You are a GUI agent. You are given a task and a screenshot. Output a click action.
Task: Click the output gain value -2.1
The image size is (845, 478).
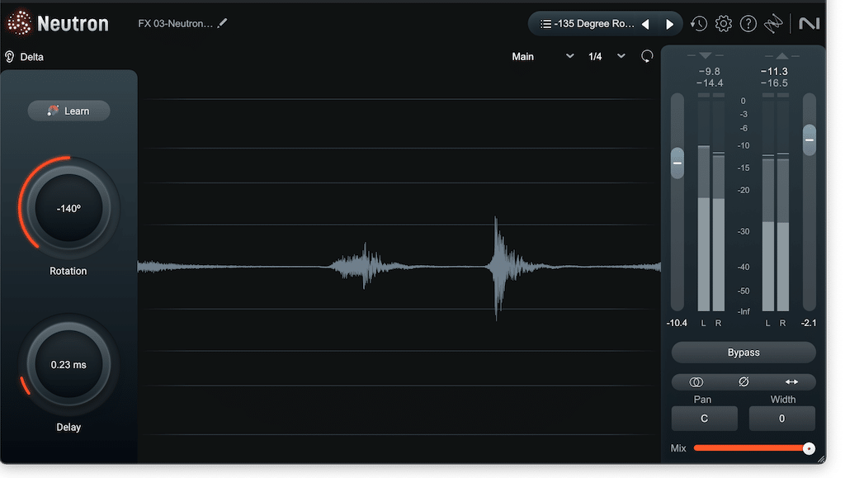click(x=809, y=323)
